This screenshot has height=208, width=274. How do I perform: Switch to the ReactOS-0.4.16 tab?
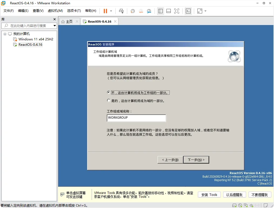point(99,22)
